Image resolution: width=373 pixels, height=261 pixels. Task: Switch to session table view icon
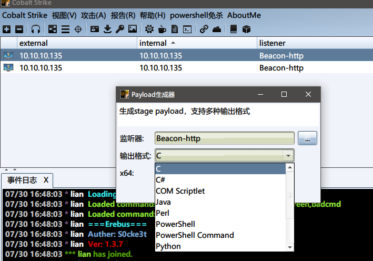pyautogui.click(x=65, y=29)
